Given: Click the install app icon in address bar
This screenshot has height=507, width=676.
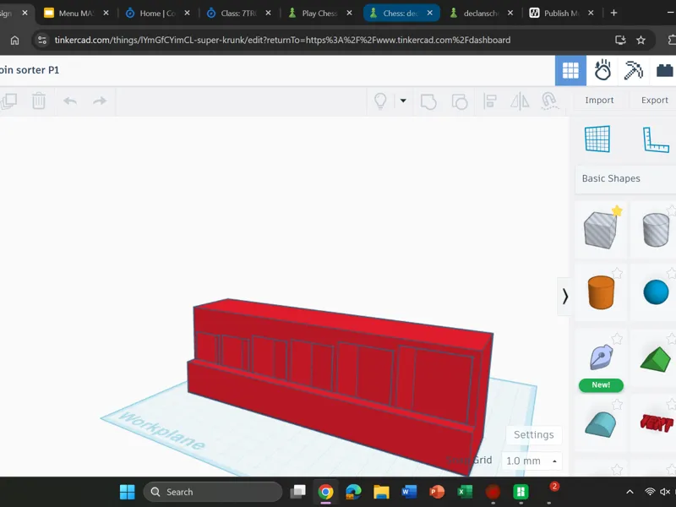Looking at the screenshot, I should [x=620, y=40].
